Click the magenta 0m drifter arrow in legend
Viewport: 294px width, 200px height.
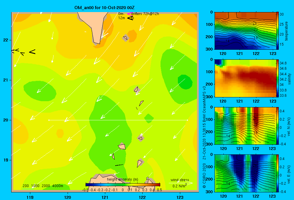pos(130,14)
